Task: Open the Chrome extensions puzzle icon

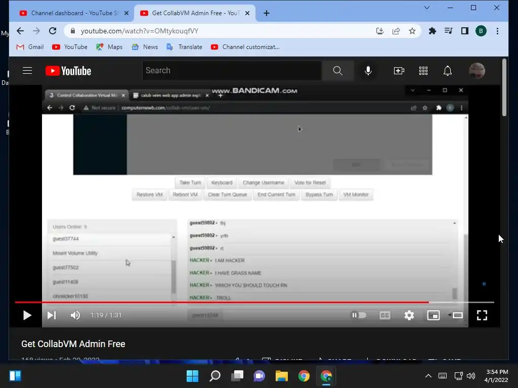Action: click(x=432, y=31)
